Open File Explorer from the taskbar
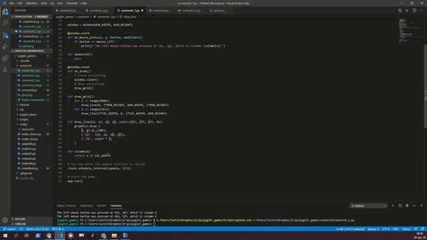427x240 pixels. click(114, 235)
